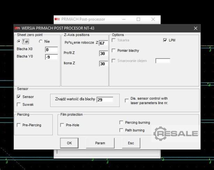Image resolution: width=214 pixels, height=170 pixels.
Task: Toggle the Tokarka checkbox
Action: coord(114,40)
